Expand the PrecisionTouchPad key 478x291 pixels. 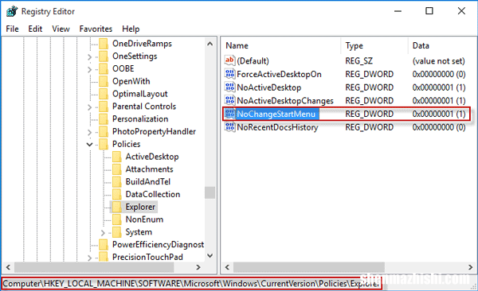coord(89,258)
